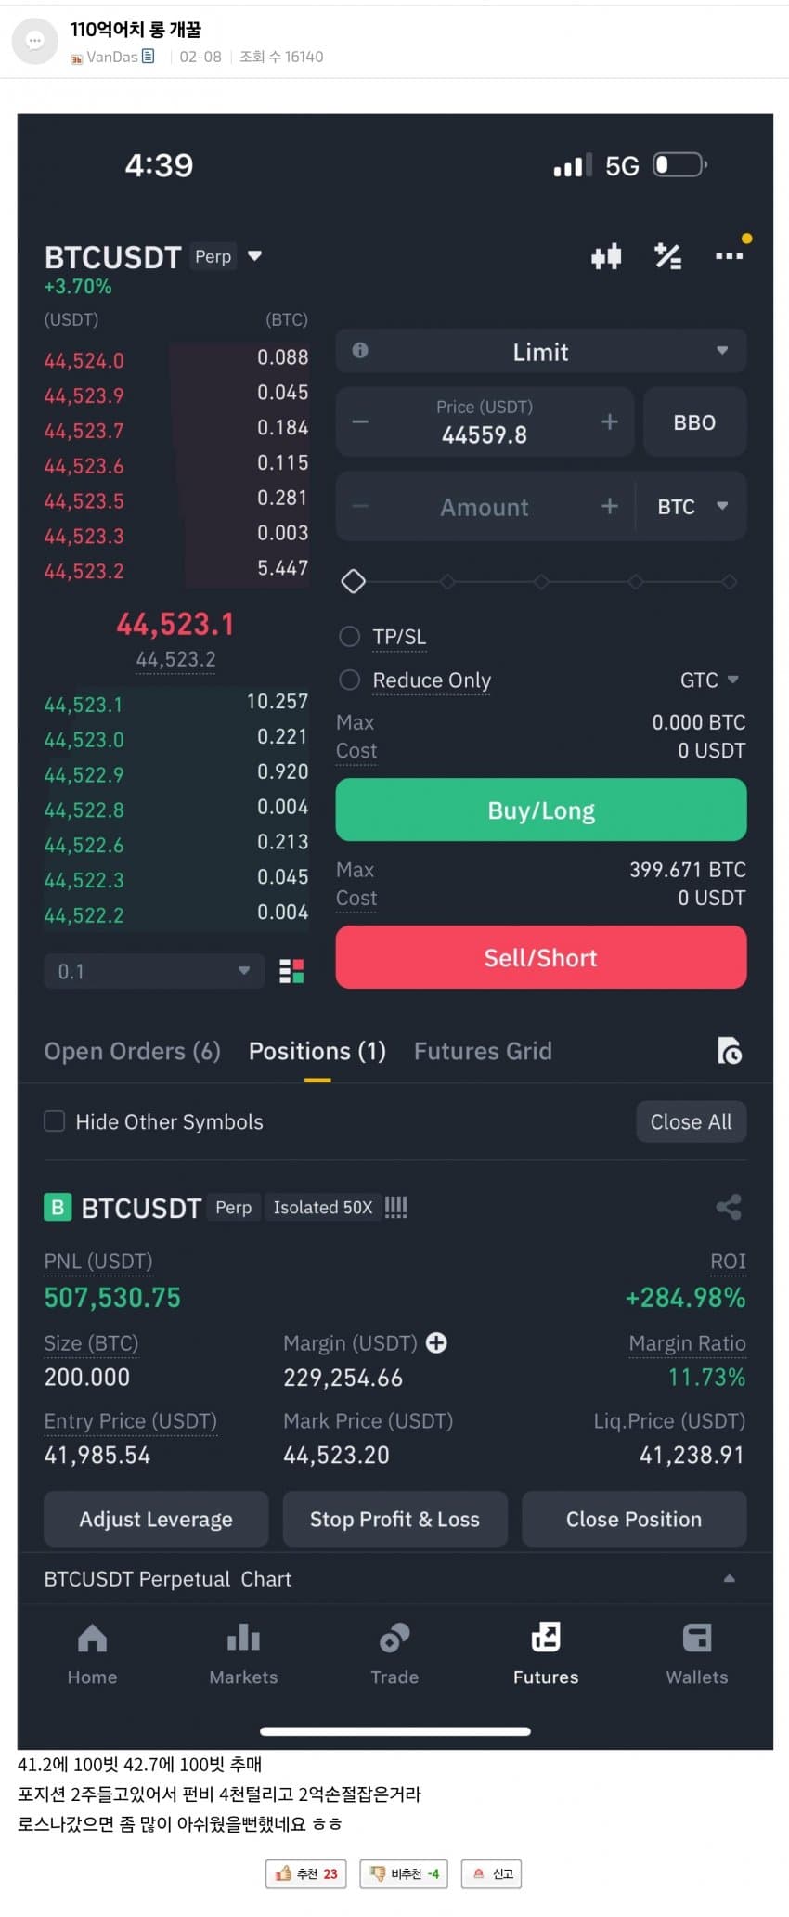This screenshot has width=789, height=1917.
Task: Click the amount percentage slider handle
Action: (x=353, y=582)
